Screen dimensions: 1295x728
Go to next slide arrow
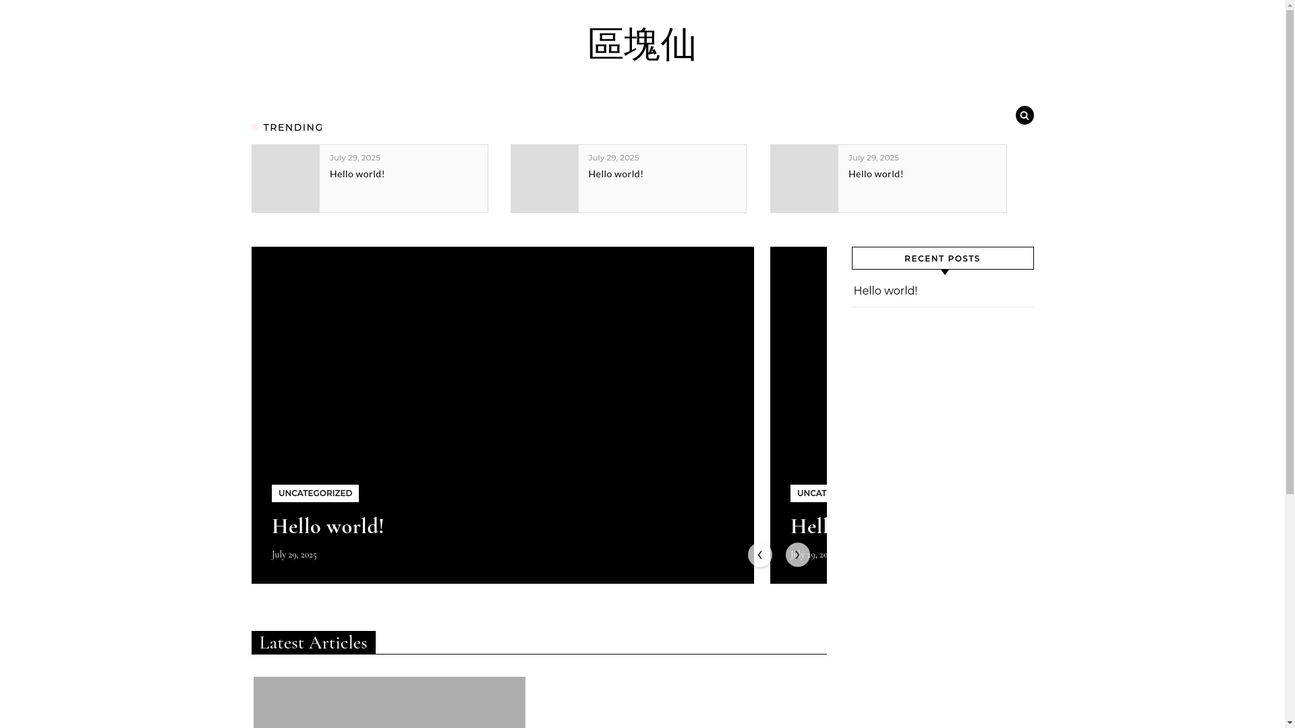(x=797, y=555)
